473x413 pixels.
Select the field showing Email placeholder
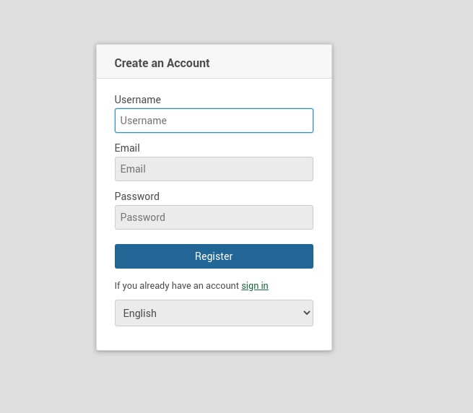coord(214,169)
